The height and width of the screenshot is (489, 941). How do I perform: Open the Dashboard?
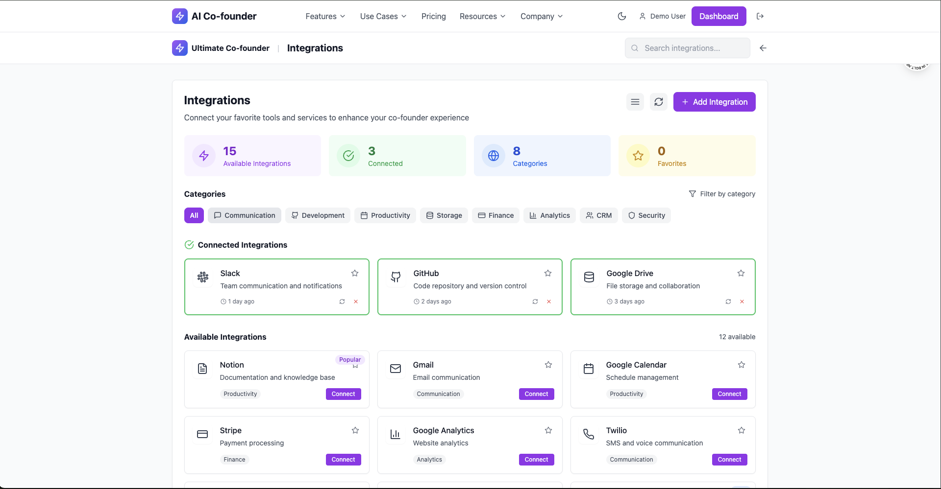(x=719, y=16)
